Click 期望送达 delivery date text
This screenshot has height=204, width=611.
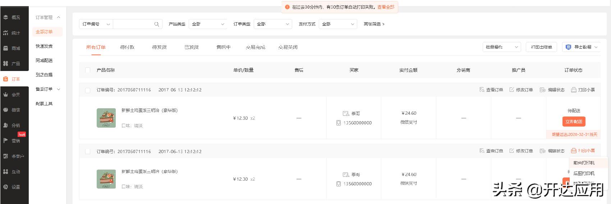pos(574,134)
